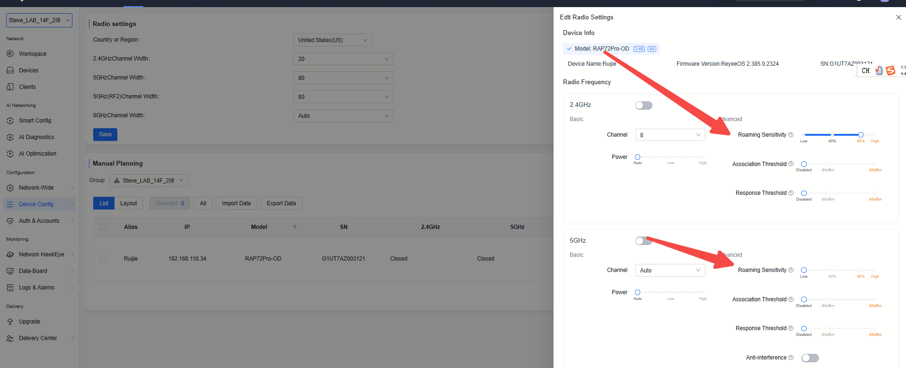Viewport: 906px width, 368px height.
Task: Click the Devices icon in sidebar
Action: (10, 70)
